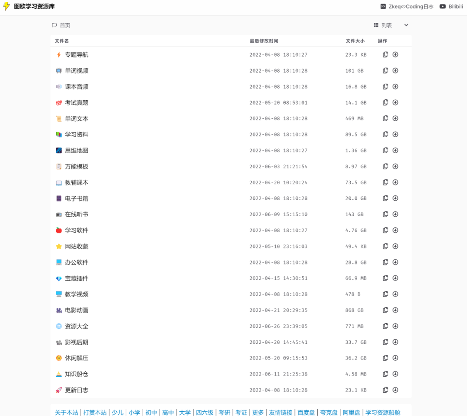Viewport: 467px width, 416px height.
Task: Download the 休闲解压 folder
Action: click(x=395, y=358)
